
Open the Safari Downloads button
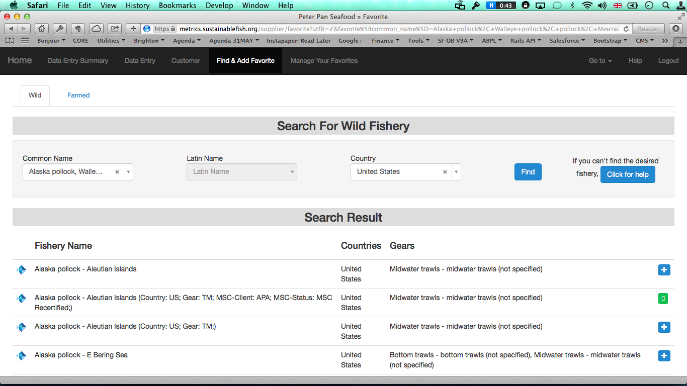pyautogui.click(x=676, y=29)
